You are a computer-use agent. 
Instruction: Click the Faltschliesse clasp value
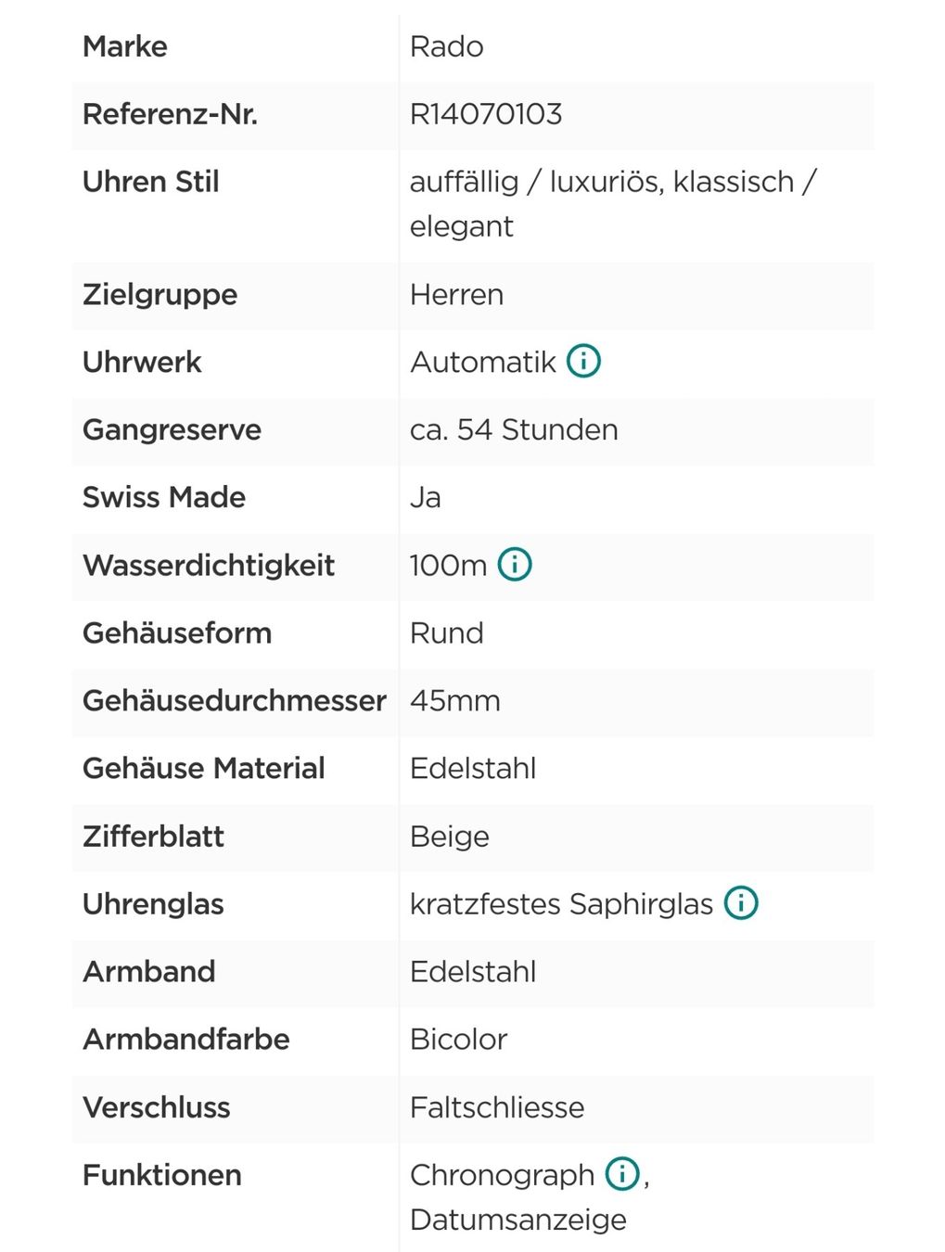(x=497, y=1106)
